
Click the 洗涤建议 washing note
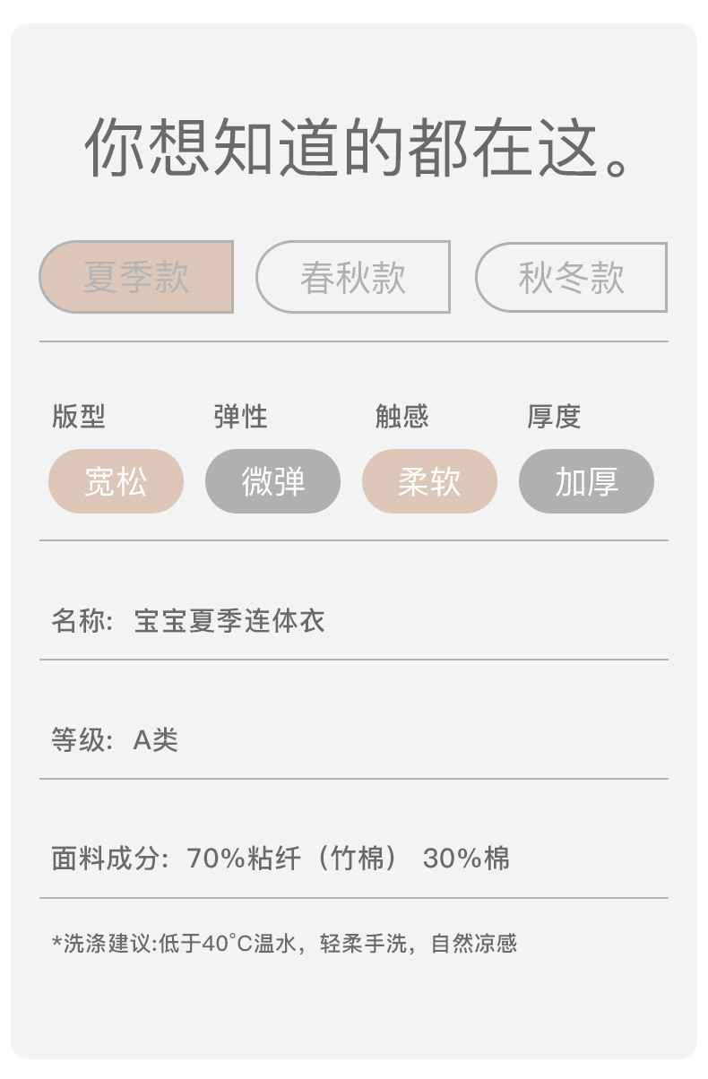coord(285,943)
